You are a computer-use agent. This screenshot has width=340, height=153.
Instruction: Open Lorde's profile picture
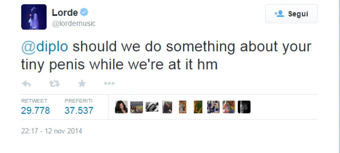tap(34, 17)
